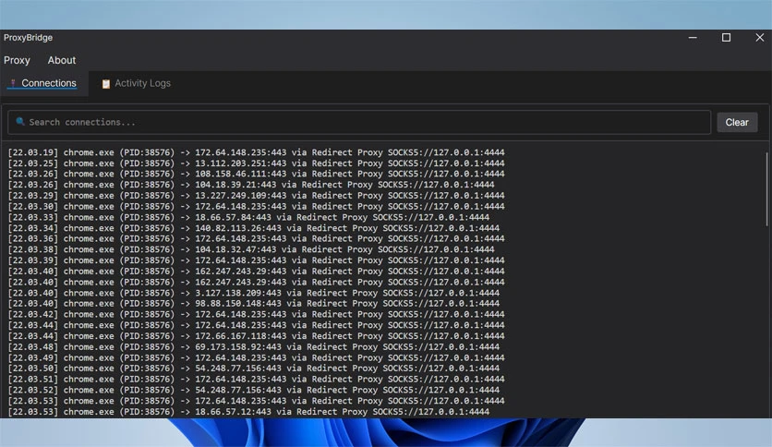The height and width of the screenshot is (447, 772).
Task: Clear the connections list
Action: (737, 122)
